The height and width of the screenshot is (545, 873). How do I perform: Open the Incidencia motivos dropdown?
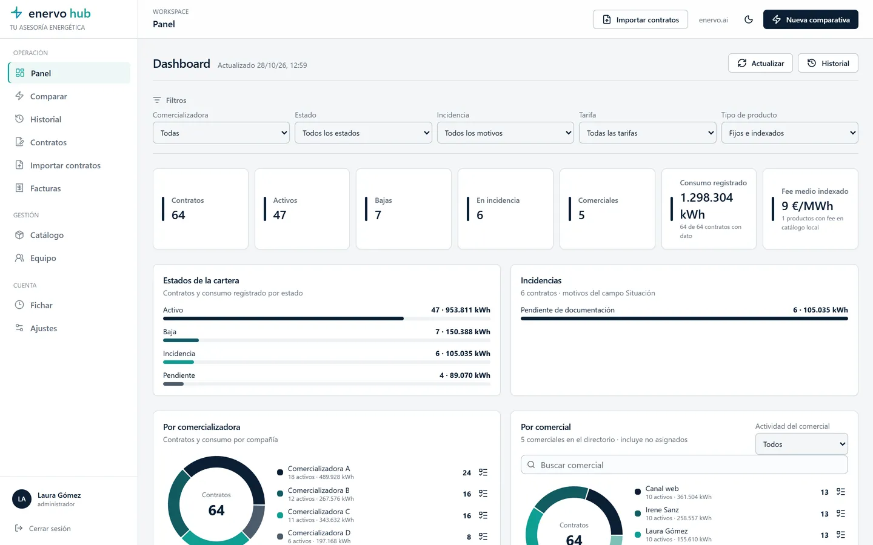(505, 133)
